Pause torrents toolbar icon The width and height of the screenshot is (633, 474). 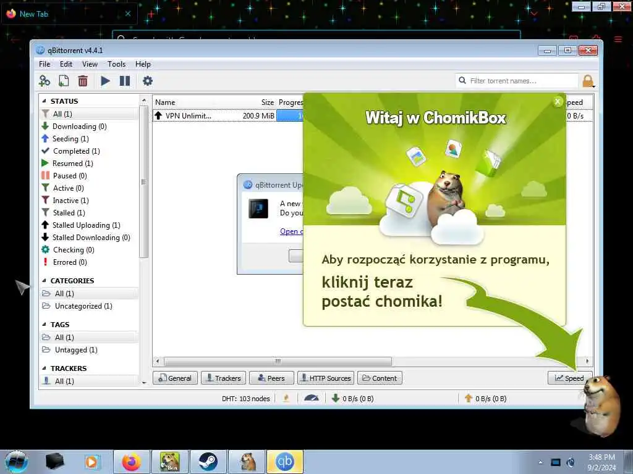125,81
